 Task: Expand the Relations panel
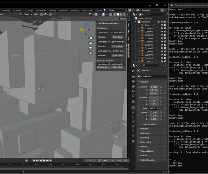click(x=152, y=129)
